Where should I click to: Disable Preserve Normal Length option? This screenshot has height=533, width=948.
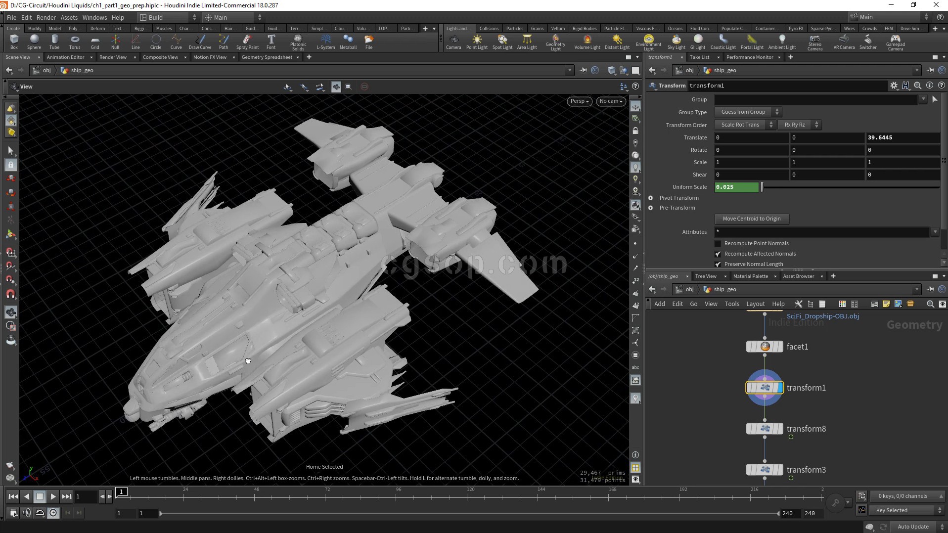[718, 265]
